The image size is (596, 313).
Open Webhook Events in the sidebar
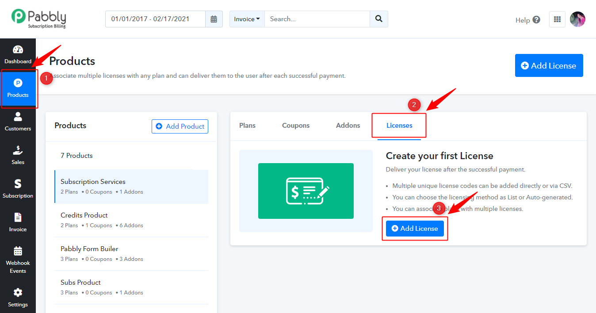tap(18, 260)
